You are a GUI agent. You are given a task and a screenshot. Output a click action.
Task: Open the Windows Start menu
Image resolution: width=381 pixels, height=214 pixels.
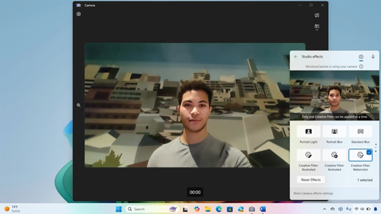coord(119,209)
